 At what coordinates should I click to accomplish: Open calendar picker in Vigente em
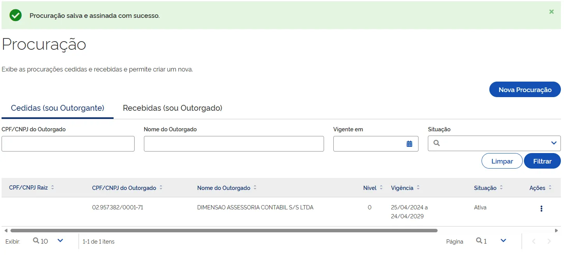(409, 144)
